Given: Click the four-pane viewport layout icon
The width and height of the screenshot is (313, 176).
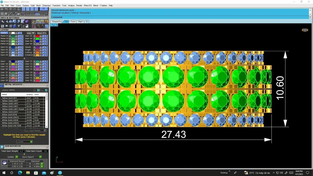Looking at the screenshot, I should click(2, 26).
